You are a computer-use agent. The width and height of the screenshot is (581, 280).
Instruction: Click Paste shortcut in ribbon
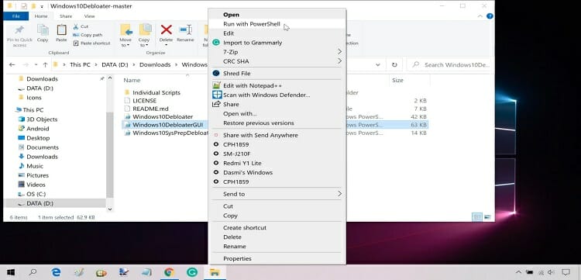click(92, 43)
